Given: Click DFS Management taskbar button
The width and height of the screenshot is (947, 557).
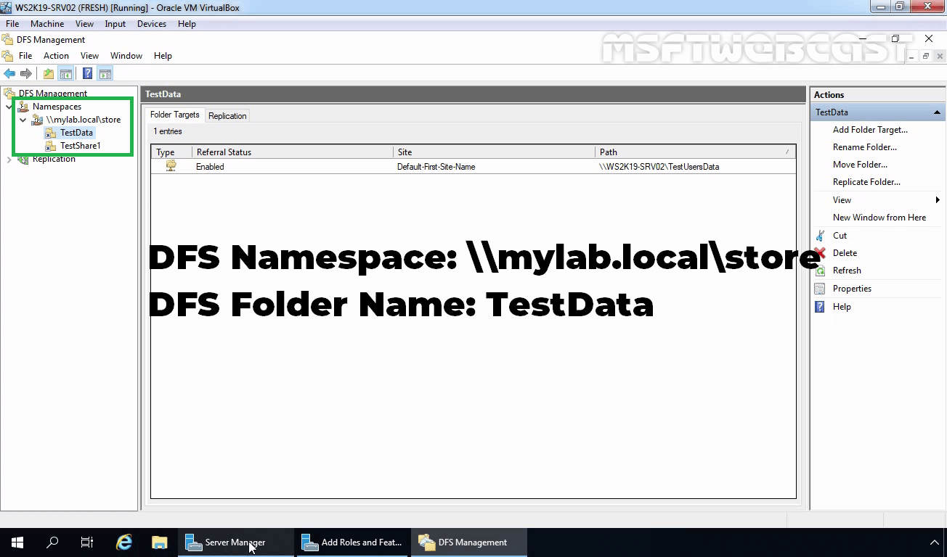Looking at the screenshot, I should coord(470,542).
